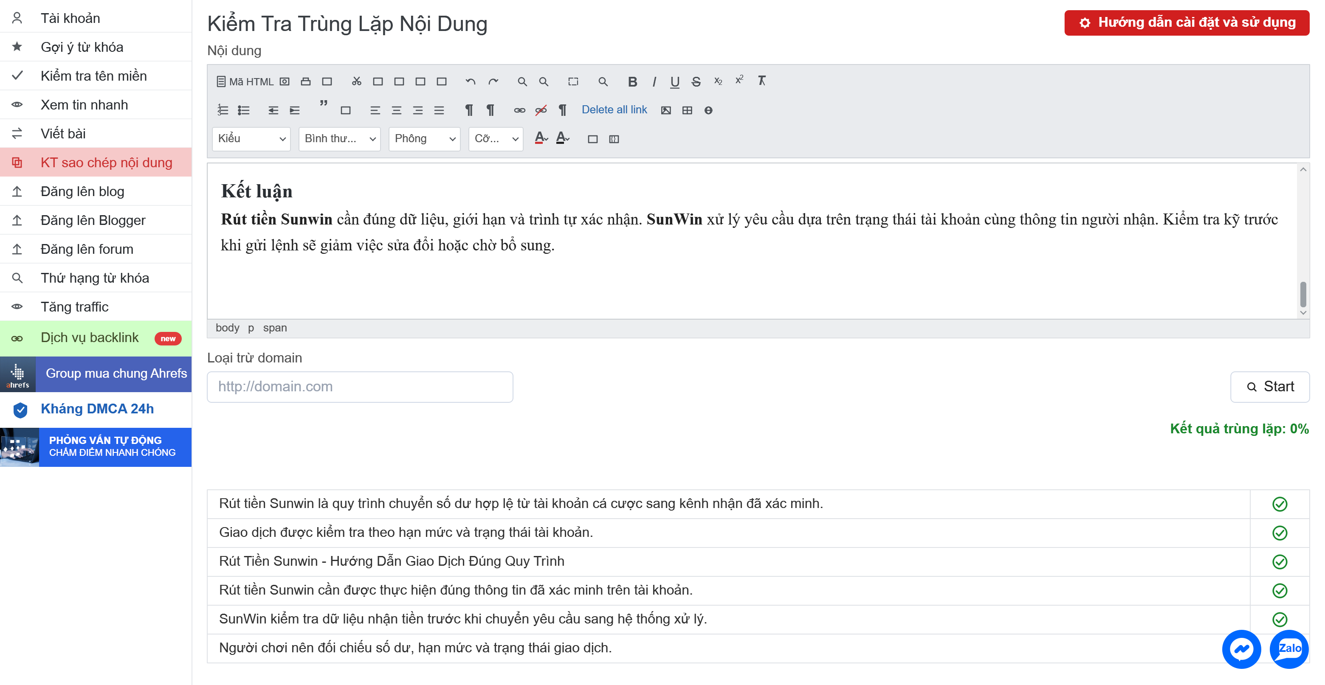This screenshot has width=1325, height=685.
Task: Align text right
Action: click(x=417, y=110)
